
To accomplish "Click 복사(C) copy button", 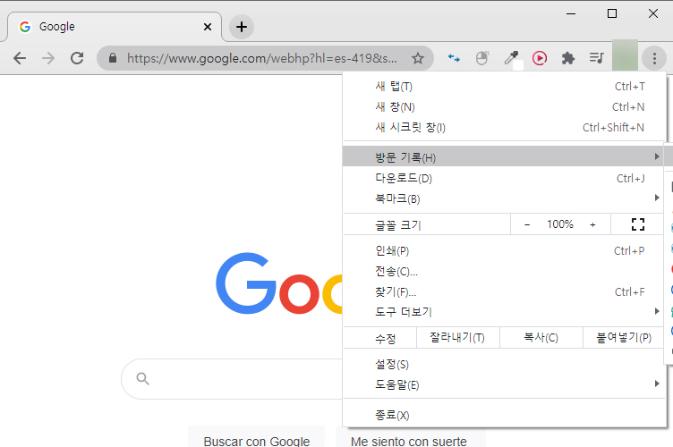I will pos(541,338).
